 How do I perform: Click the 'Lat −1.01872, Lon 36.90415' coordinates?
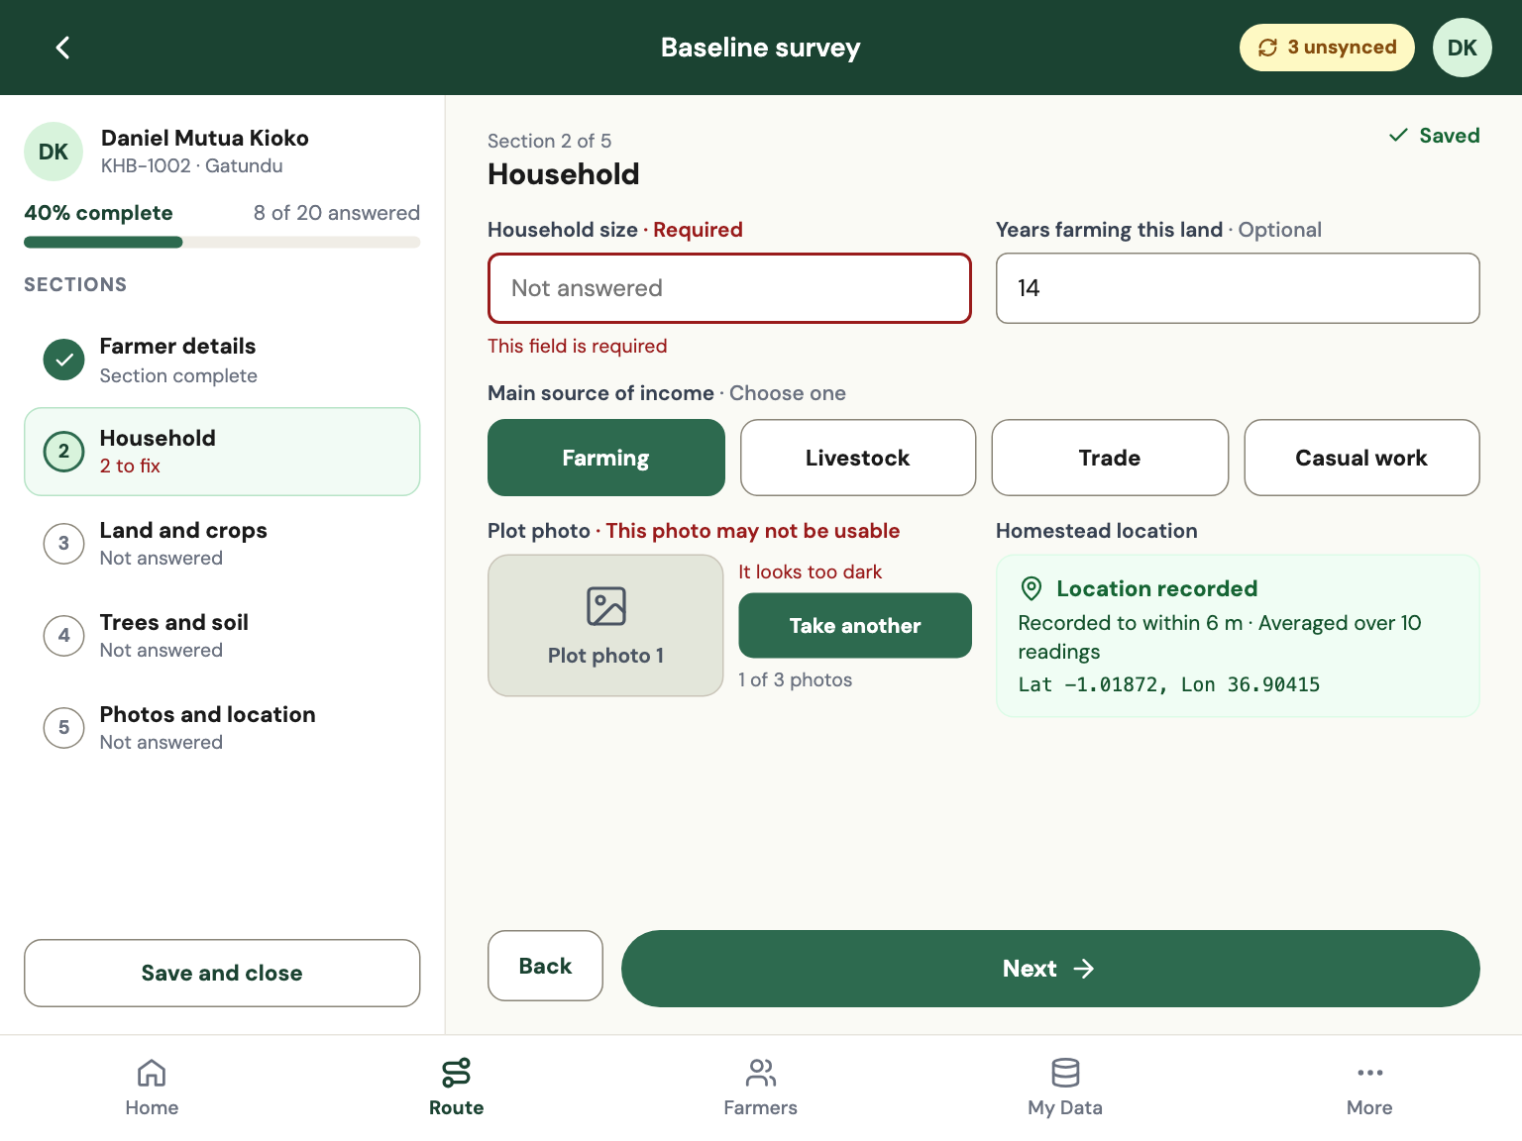tap(1169, 684)
